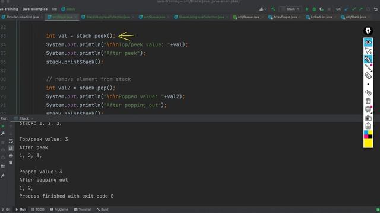The height and width of the screenshot is (213, 380).
Task: Rerun Stack from Run panel play icon
Action: (3, 126)
